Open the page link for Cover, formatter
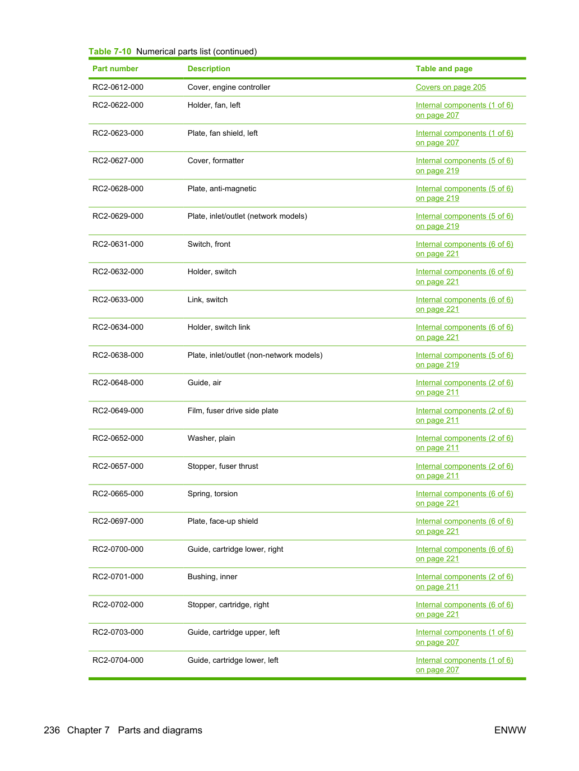579x771 pixels. point(464,165)
